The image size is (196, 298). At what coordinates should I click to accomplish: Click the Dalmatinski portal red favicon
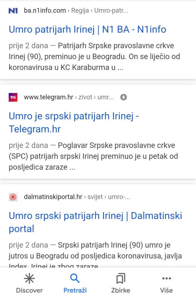click(x=13, y=197)
